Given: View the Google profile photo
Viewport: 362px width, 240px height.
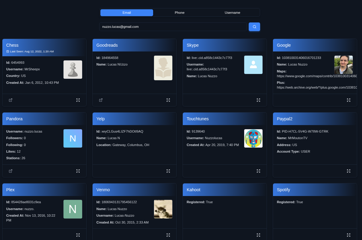Looking at the screenshot, I should click(344, 65).
